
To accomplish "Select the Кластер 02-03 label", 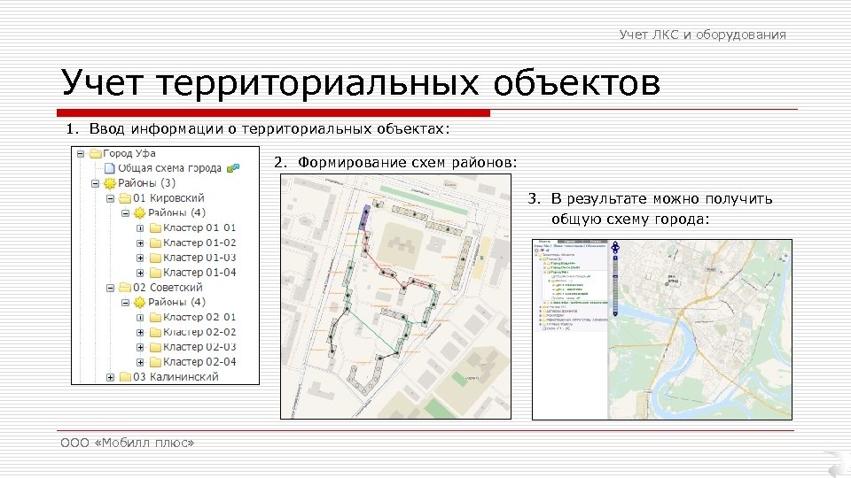I will click(199, 347).
